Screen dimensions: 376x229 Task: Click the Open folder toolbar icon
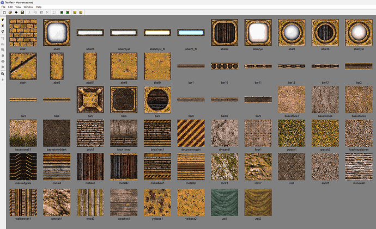(x=10, y=12)
